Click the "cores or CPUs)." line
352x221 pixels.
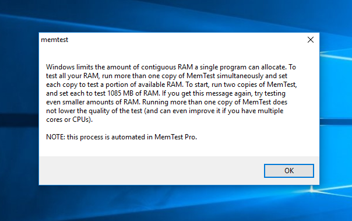coord(69,120)
